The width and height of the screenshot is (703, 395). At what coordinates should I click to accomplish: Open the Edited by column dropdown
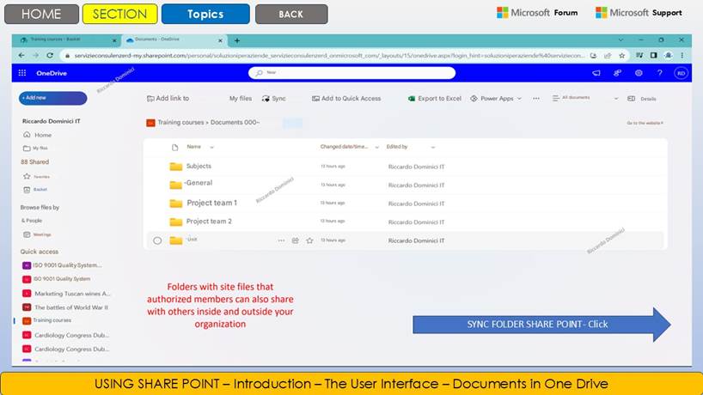(x=432, y=148)
